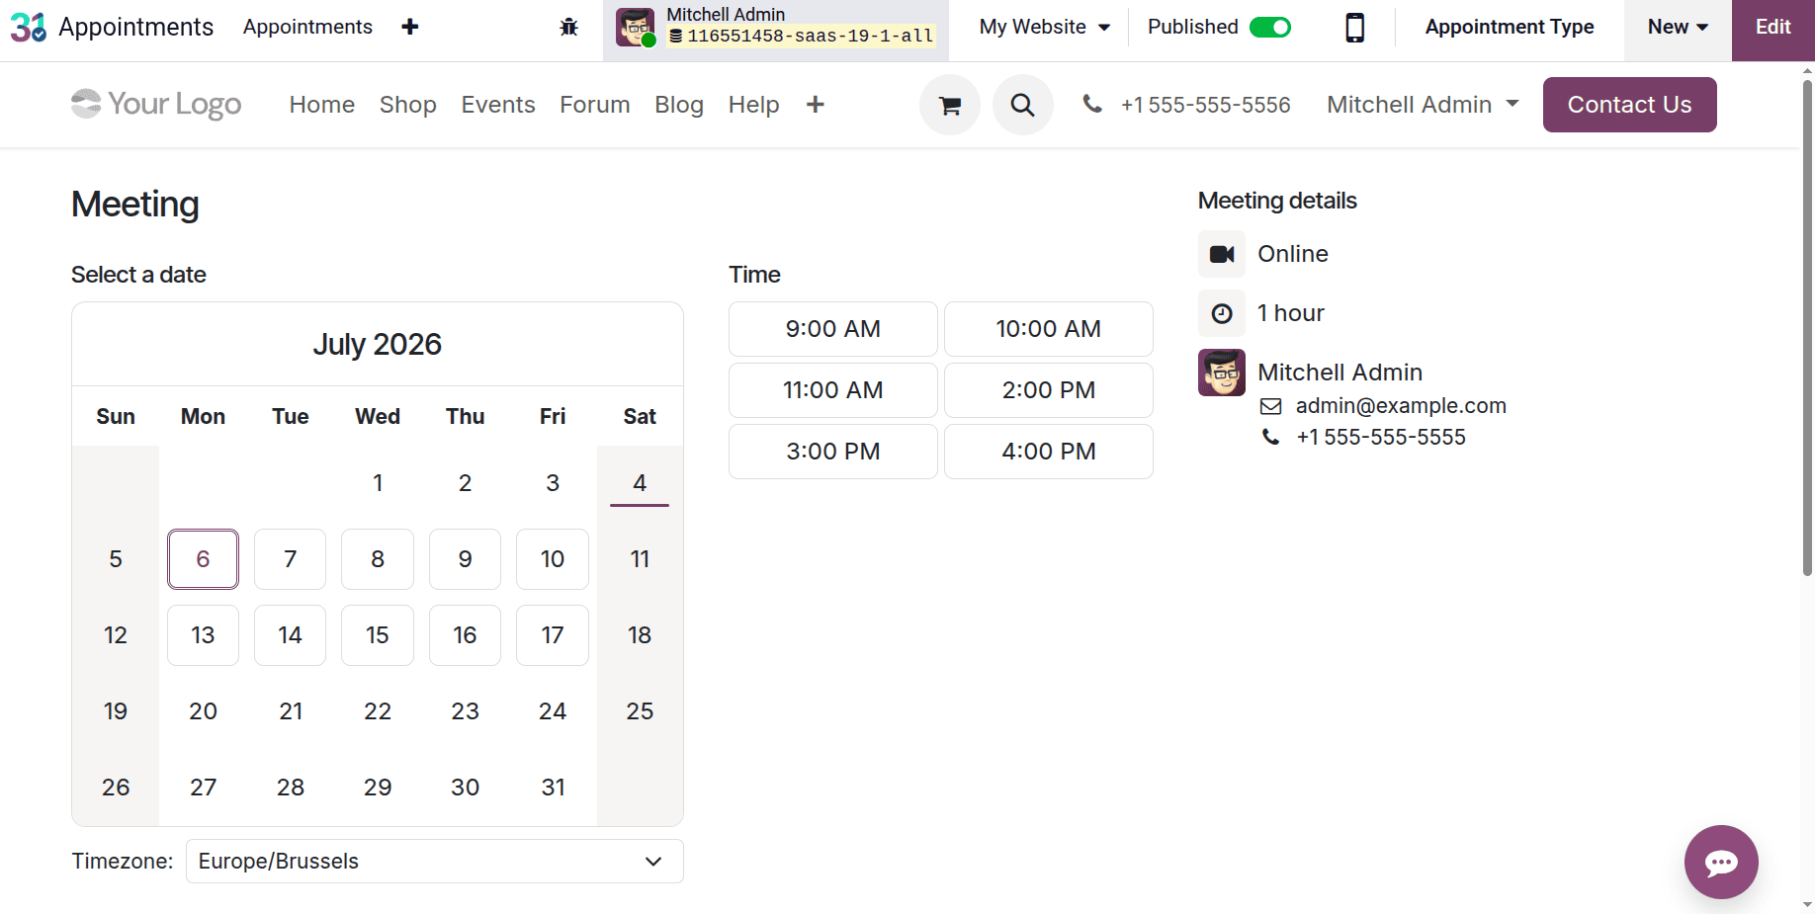Open the Help menu item

[754, 105]
